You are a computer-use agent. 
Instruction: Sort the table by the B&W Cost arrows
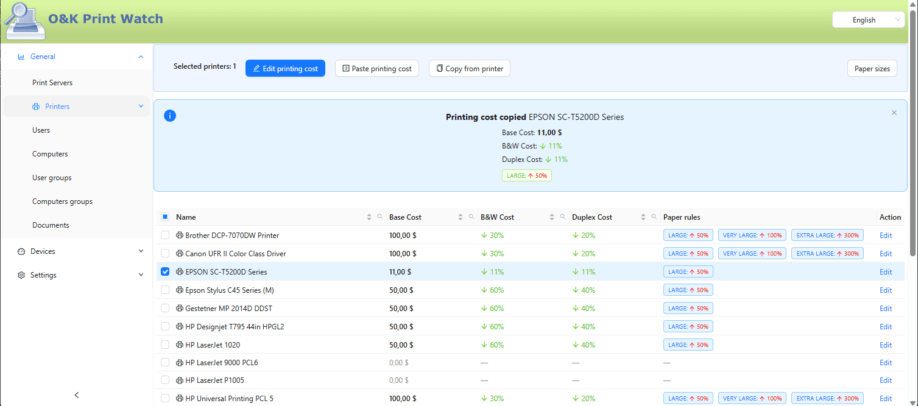[x=551, y=217]
